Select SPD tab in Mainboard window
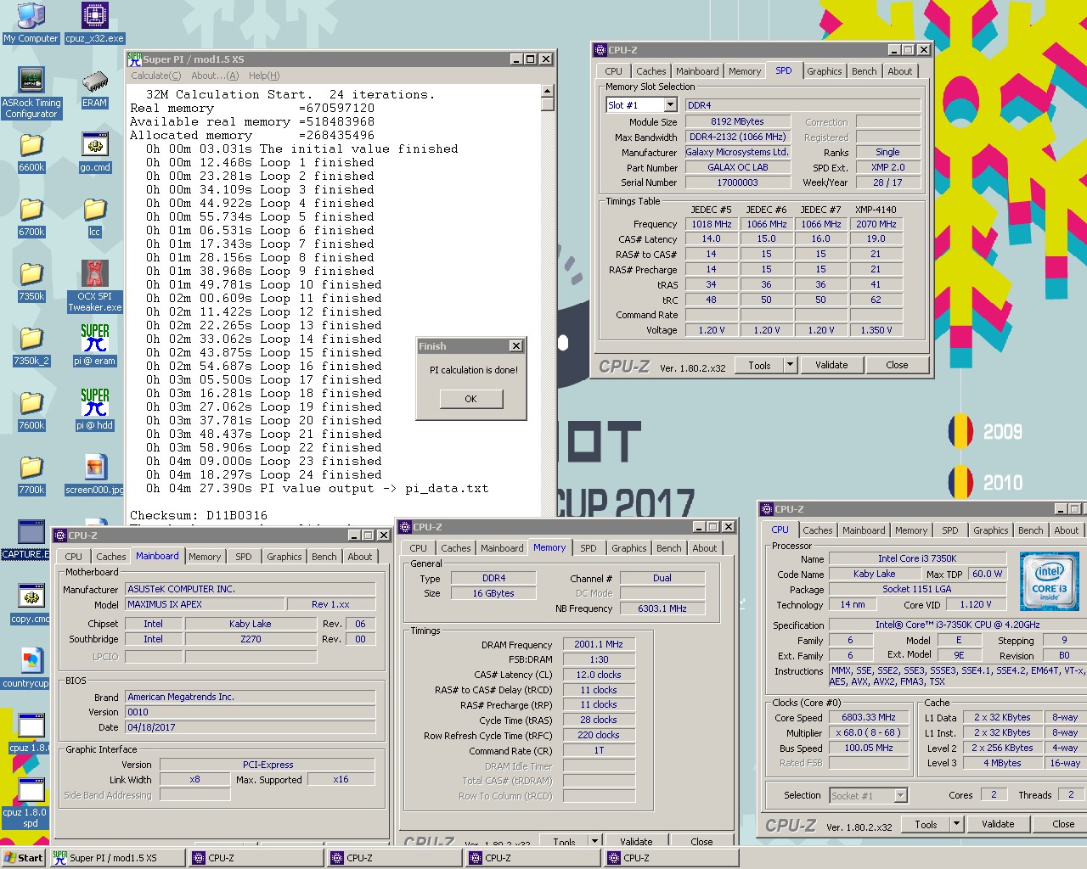The image size is (1087, 869). coord(244,557)
